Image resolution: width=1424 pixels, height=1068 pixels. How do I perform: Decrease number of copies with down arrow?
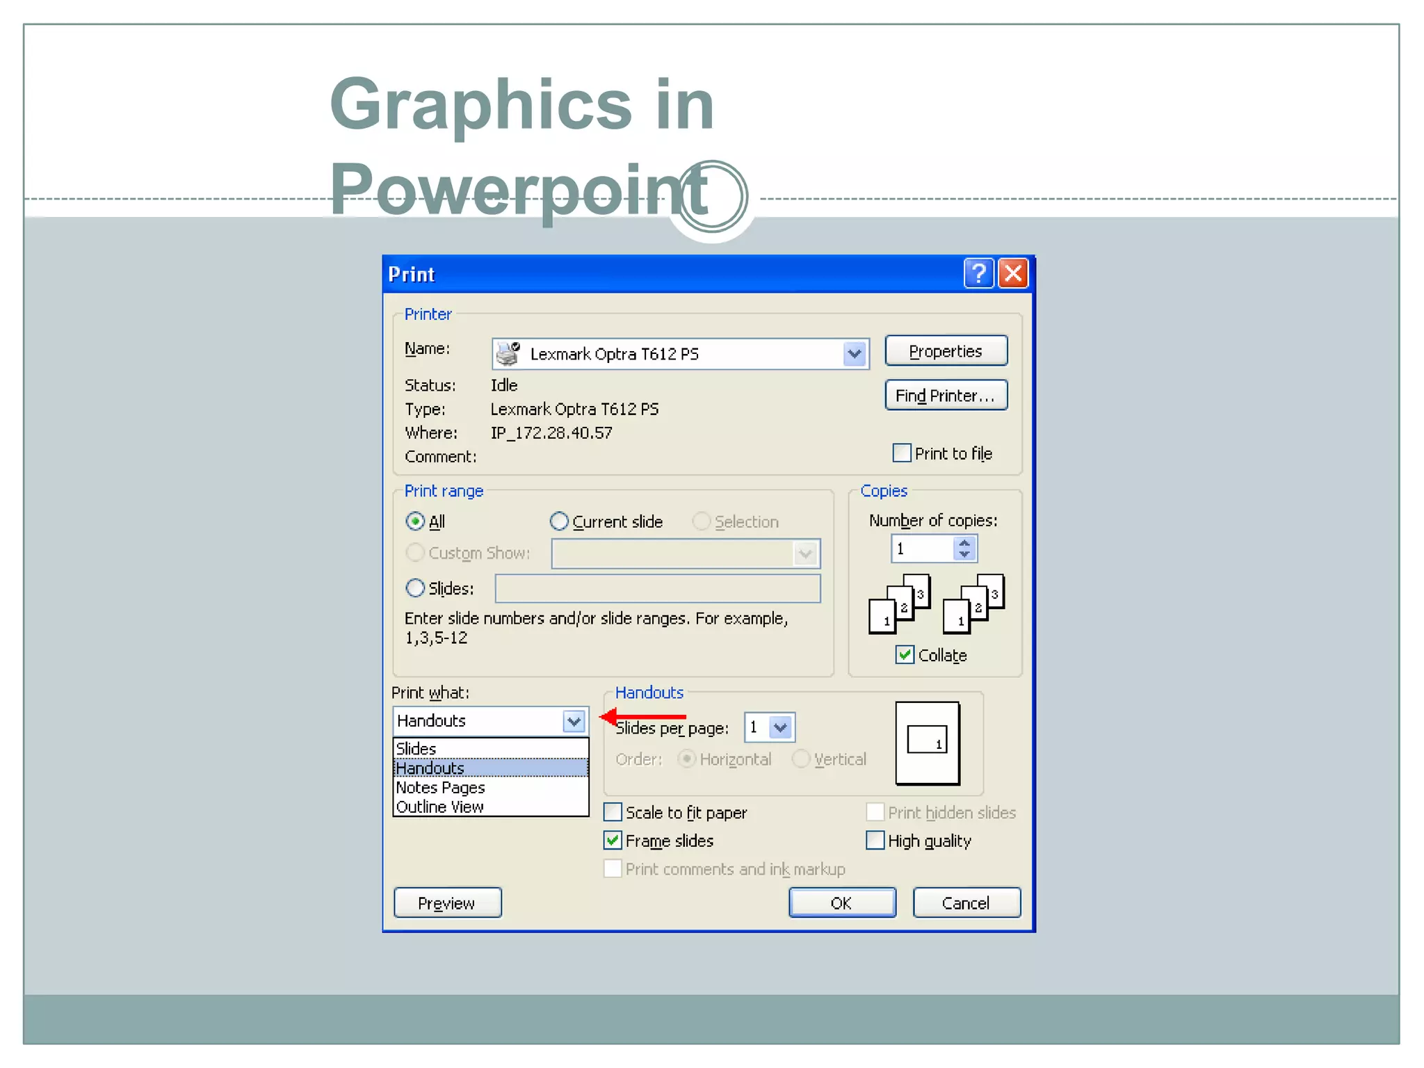click(964, 554)
